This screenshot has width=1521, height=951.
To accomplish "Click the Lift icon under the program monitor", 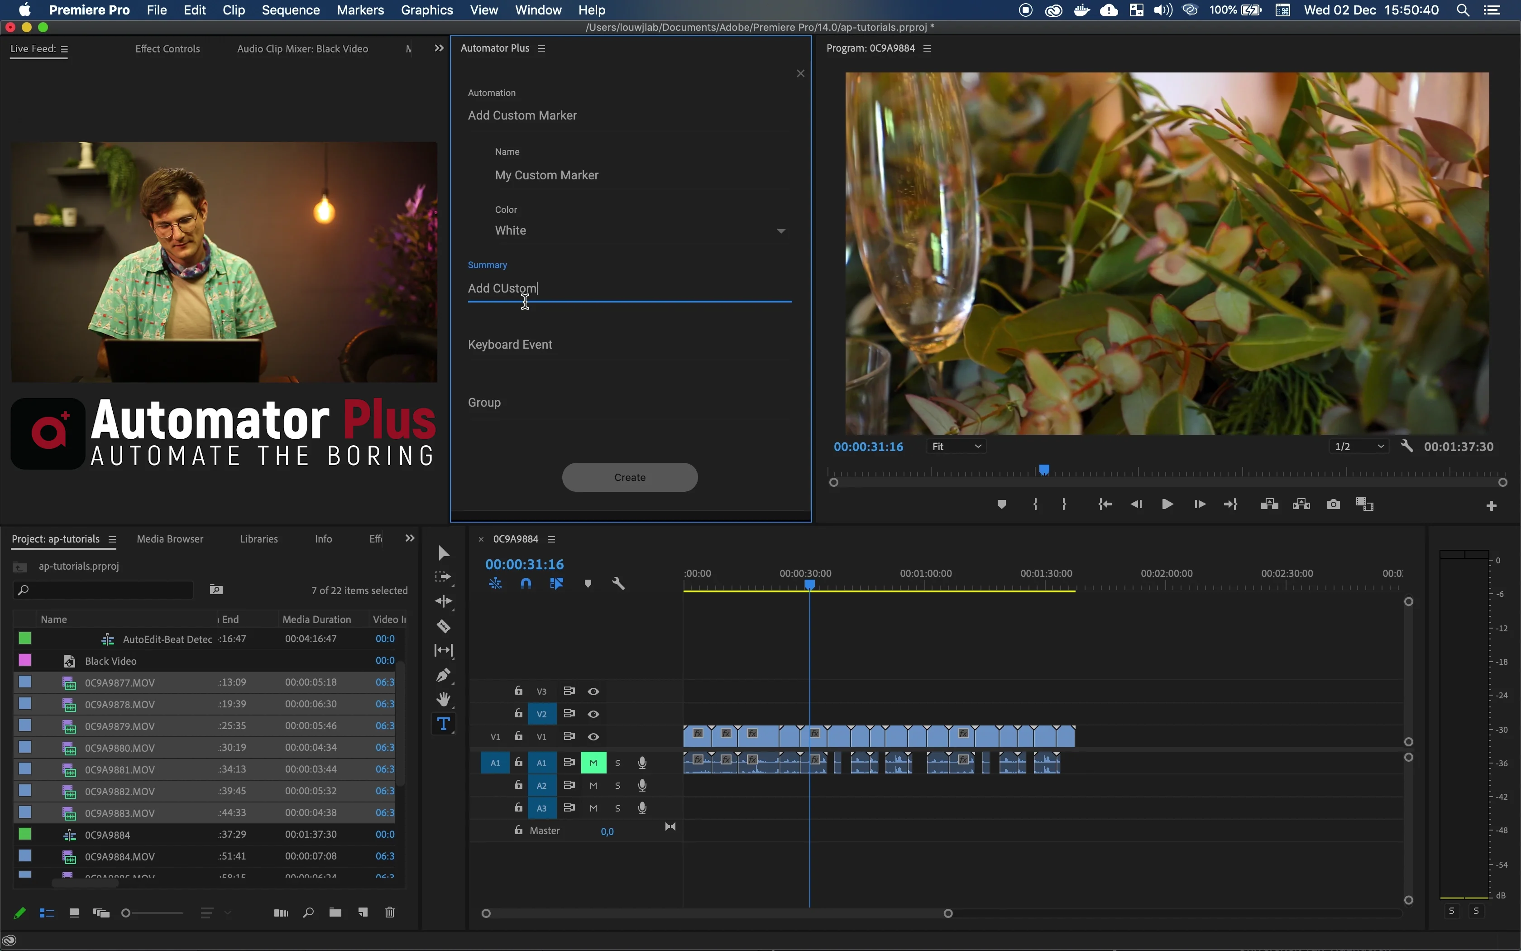I will 1268,504.
